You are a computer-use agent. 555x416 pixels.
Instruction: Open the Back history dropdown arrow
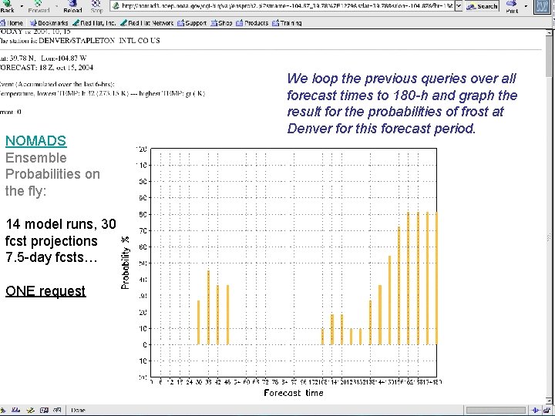point(22,6)
